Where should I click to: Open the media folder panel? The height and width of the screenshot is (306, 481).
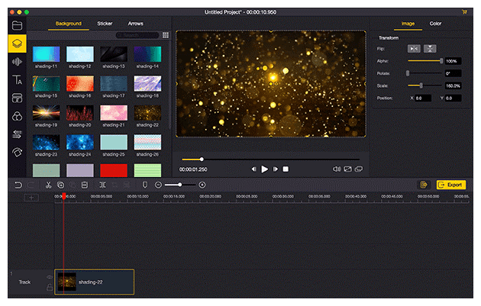click(17, 25)
